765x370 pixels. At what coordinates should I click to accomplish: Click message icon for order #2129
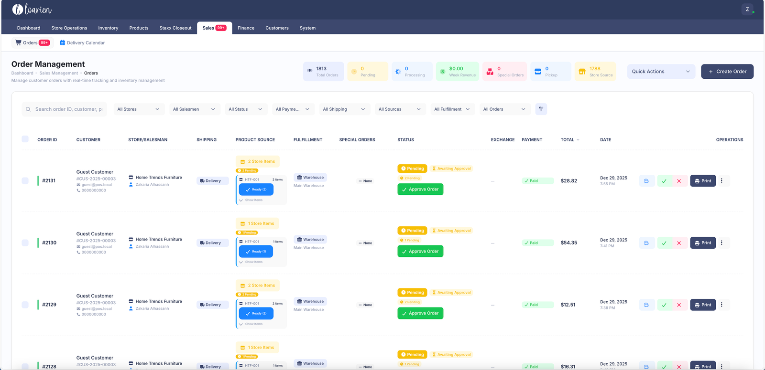coord(646,305)
